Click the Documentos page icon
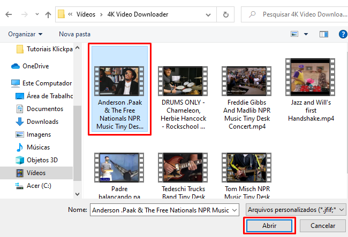This screenshot has height=237, width=348. (20, 109)
